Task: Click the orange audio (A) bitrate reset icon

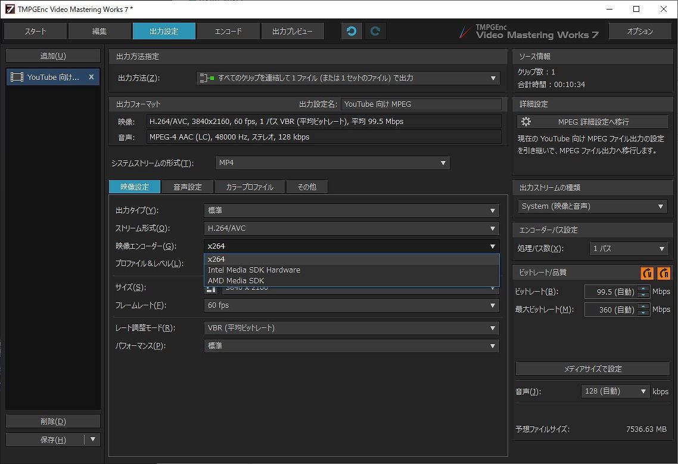Action: tap(664, 273)
